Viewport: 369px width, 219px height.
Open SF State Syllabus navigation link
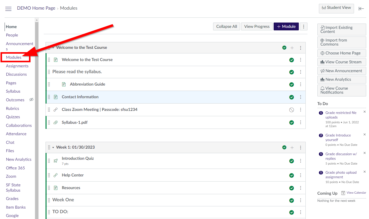13,188
